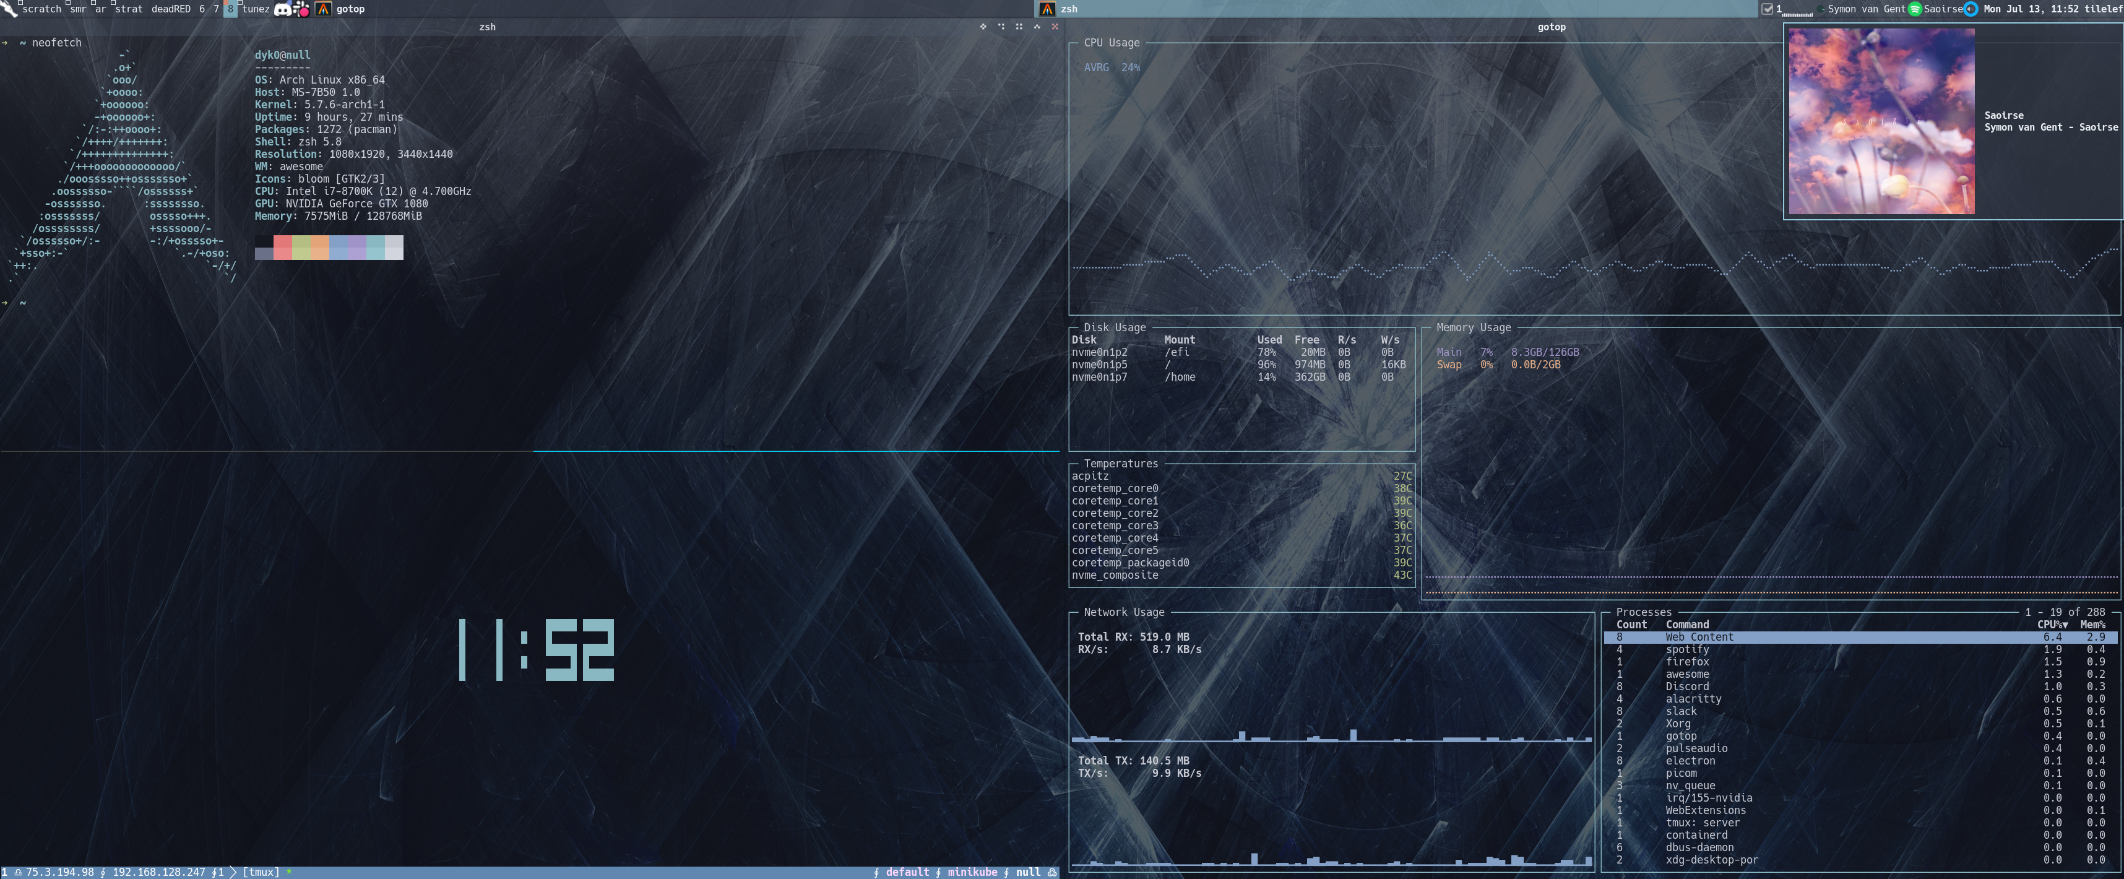Select the tmux: server process row
Image resolution: width=2124 pixels, height=879 pixels.
pos(1860,822)
